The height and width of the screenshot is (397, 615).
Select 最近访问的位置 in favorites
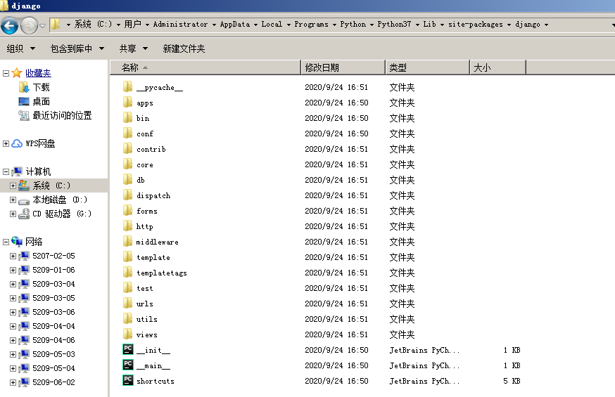(62, 115)
